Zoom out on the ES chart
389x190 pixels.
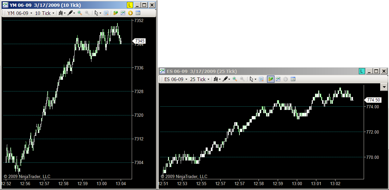pyautogui.click(x=242, y=79)
